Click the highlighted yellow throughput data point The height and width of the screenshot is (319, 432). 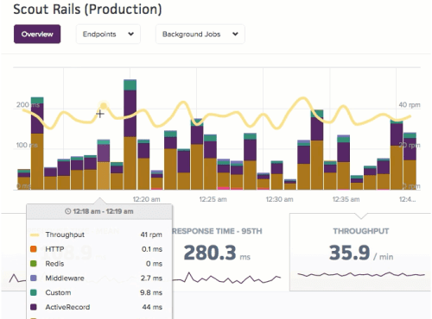pos(104,106)
